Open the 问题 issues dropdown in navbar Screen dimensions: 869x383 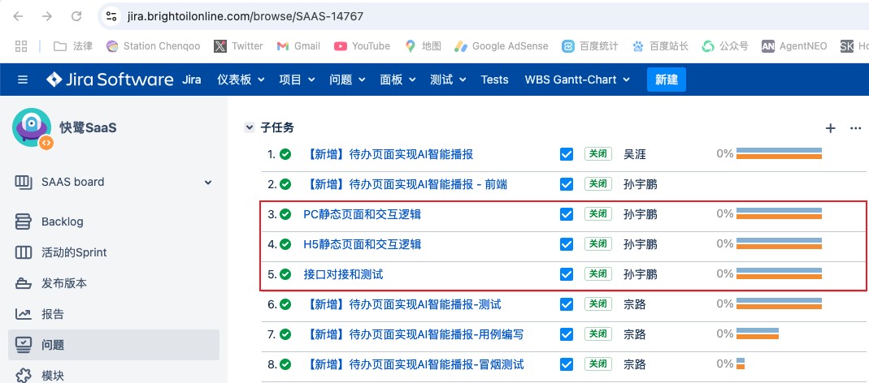[347, 80]
